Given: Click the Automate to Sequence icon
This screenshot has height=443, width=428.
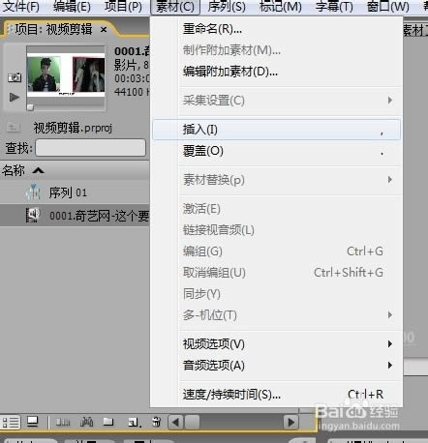Looking at the screenshot, I should 63,422.
